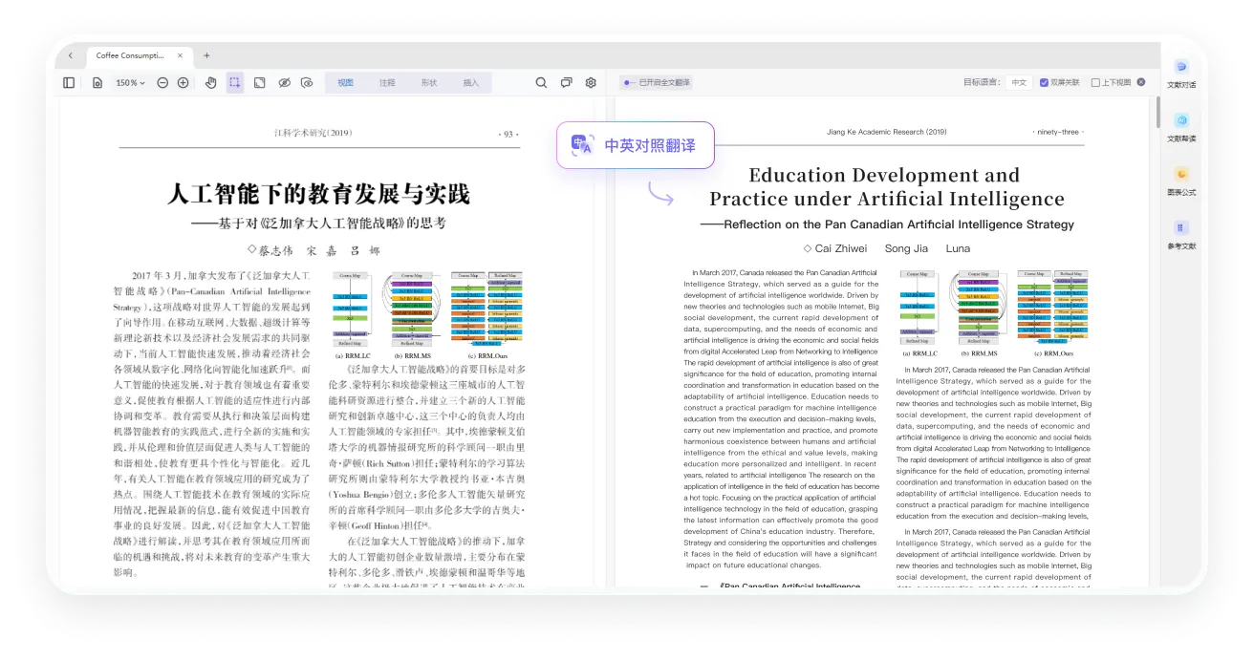This screenshot has width=1254, height=661.
Task: Open the page thumbnail sidebar
Action: tap(68, 82)
